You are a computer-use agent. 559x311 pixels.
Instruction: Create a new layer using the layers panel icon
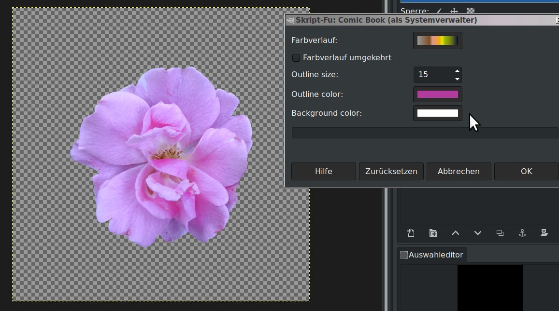click(411, 233)
